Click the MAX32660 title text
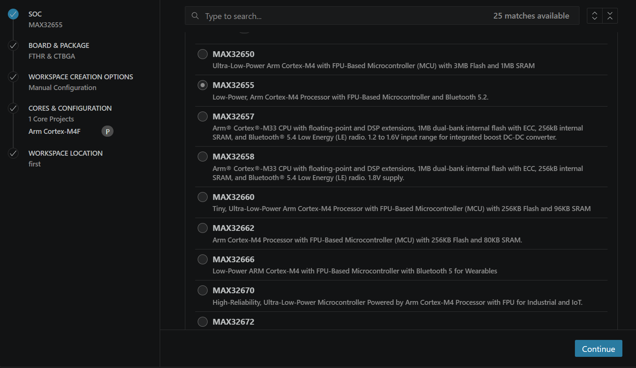 coord(234,197)
